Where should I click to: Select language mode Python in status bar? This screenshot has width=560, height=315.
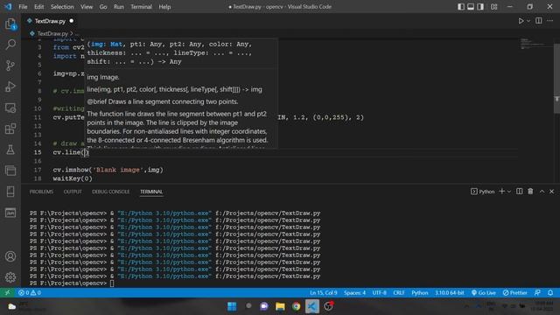tap(420, 293)
